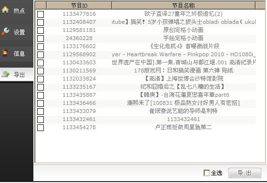Click the 节目名称 column header

184,5
